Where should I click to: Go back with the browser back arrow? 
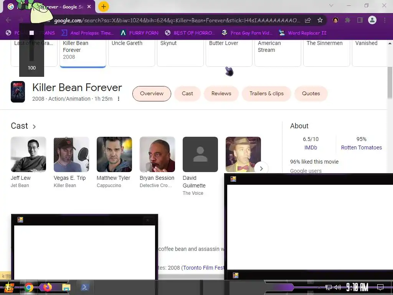pyautogui.click(x=8, y=20)
